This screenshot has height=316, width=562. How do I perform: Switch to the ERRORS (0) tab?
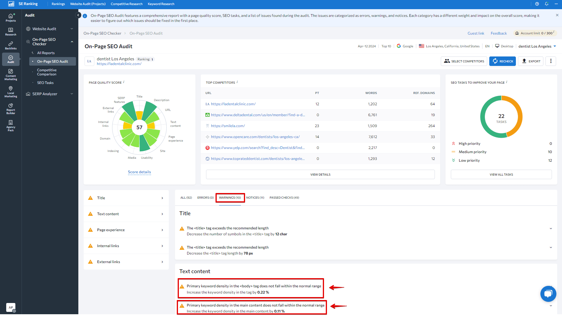click(x=205, y=198)
